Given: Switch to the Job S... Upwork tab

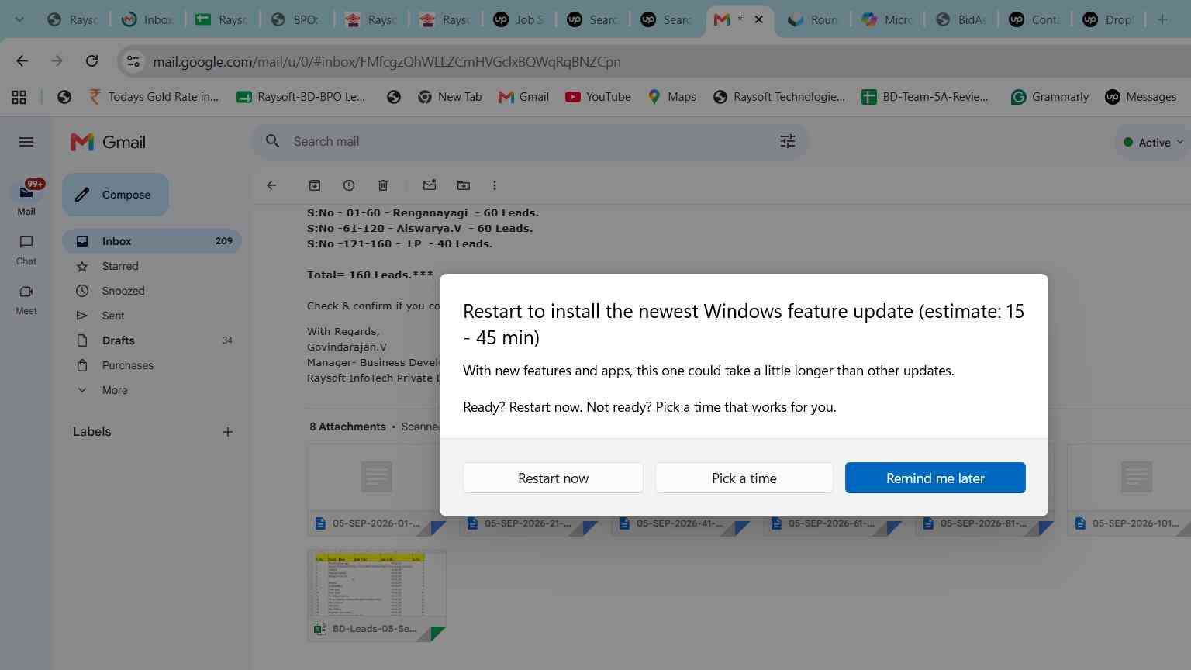Looking at the screenshot, I should [x=520, y=19].
